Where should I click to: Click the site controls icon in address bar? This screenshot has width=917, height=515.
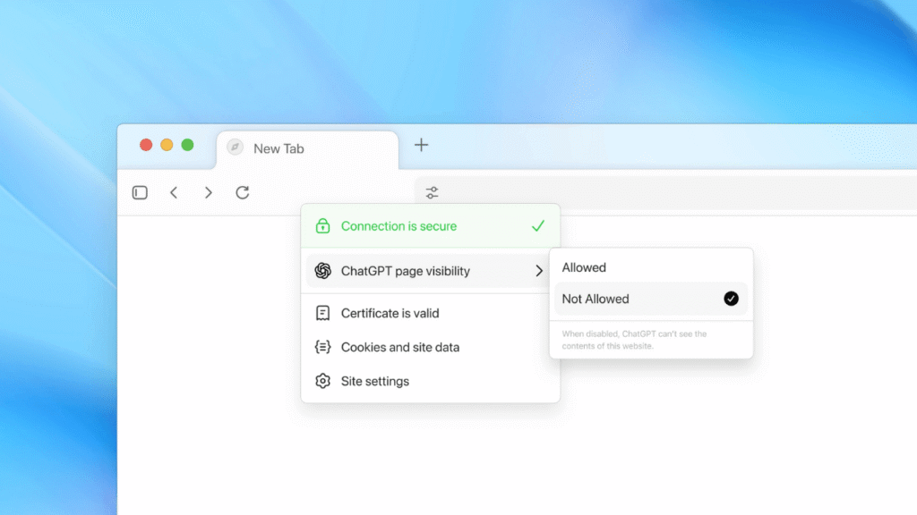[432, 192]
